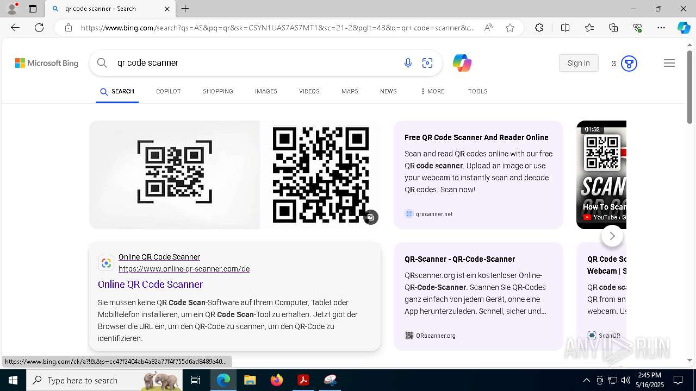Switch to MAPS tab
The width and height of the screenshot is (696, 391).
click(x=350, y=91)
